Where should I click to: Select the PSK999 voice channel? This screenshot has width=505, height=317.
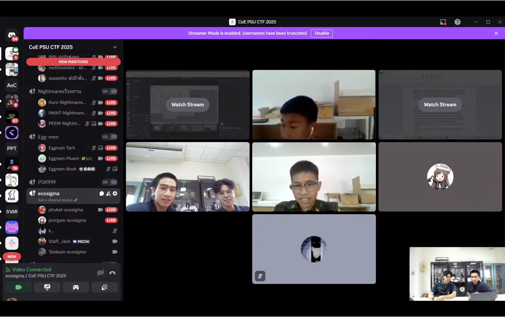click(x=47, y=182)
